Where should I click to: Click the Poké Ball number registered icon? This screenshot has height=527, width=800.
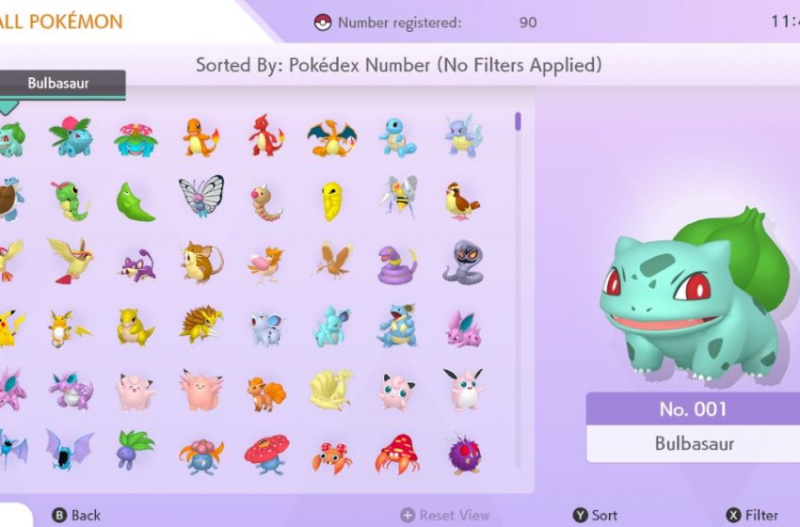click(x=323, y=23)
